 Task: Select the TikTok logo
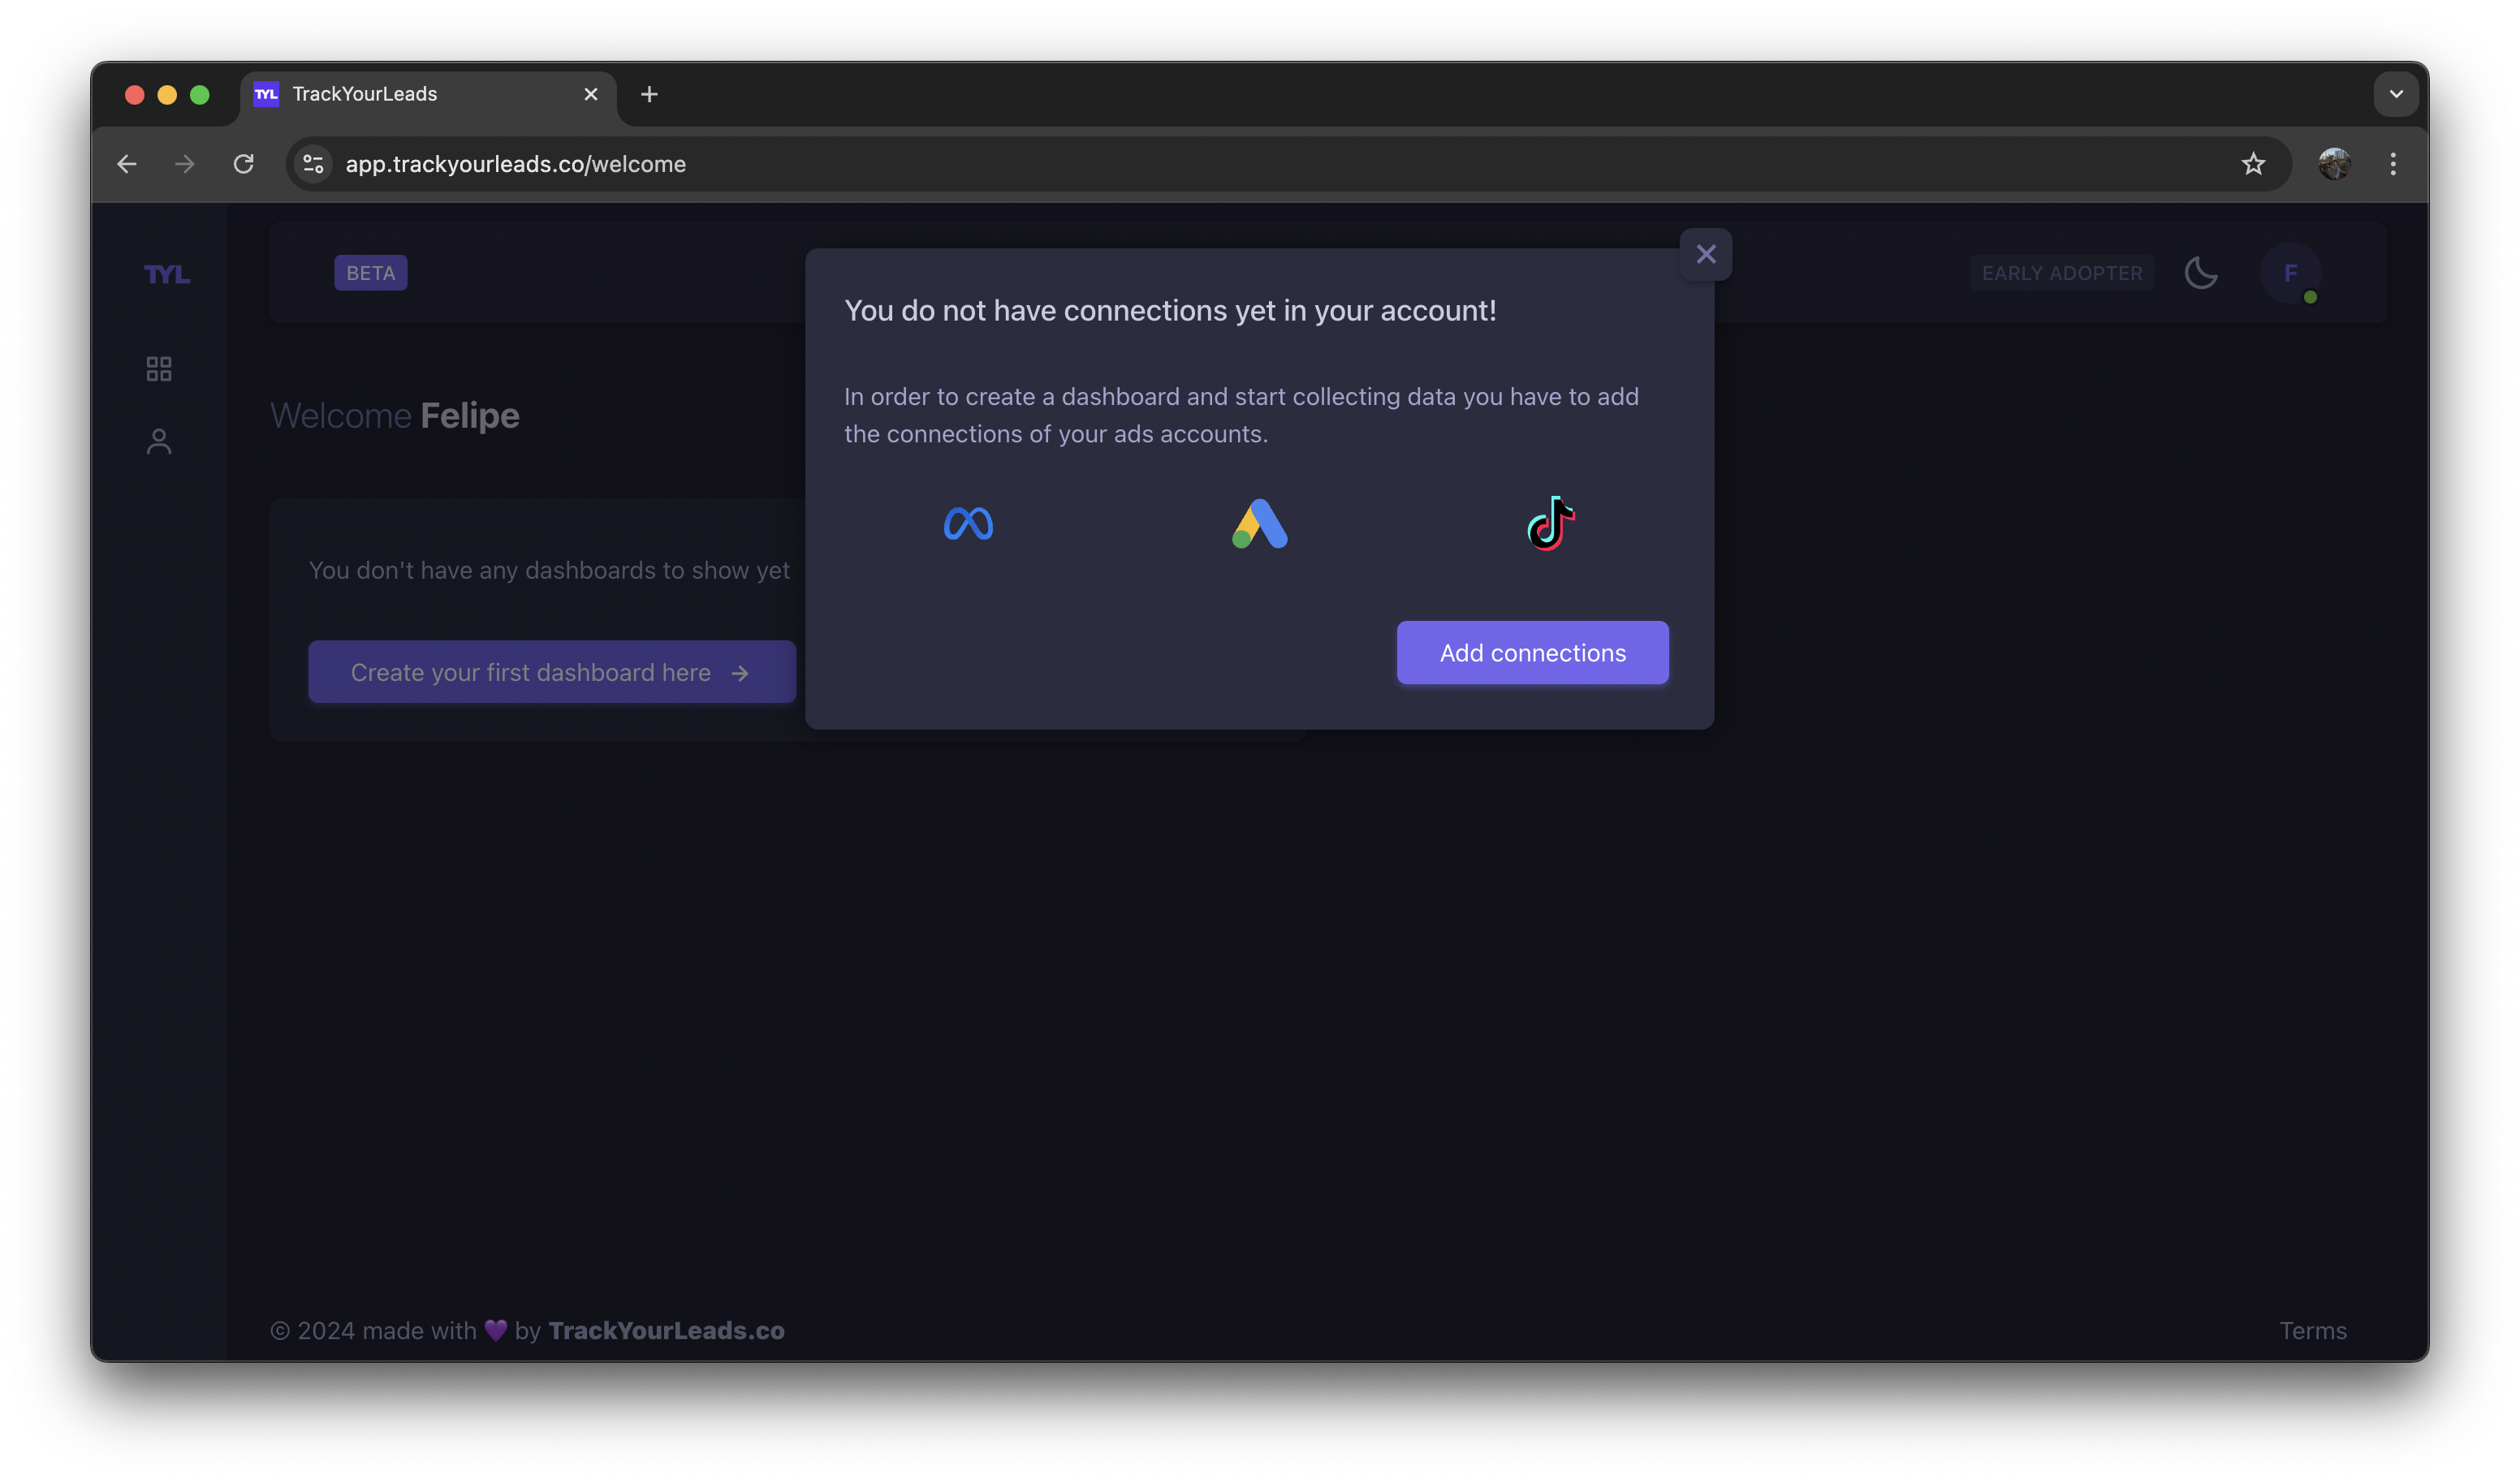coord(1550,523)
